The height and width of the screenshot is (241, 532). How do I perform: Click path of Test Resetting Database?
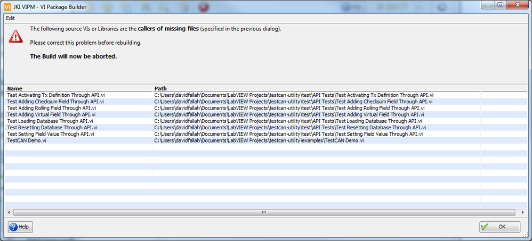[290, 127]
